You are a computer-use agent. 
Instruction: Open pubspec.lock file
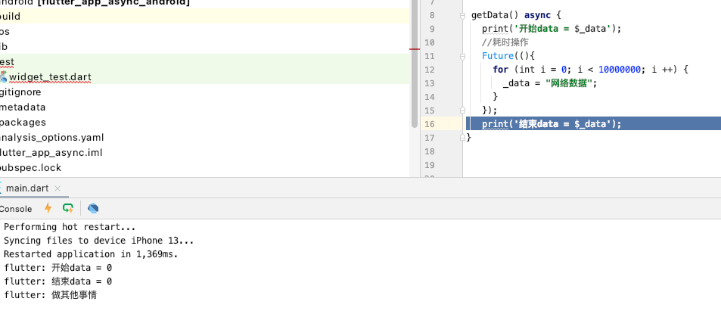[x=31, y=168]
